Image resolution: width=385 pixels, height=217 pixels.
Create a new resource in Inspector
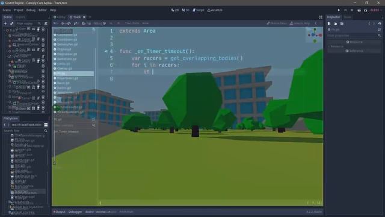coord(329,24)
